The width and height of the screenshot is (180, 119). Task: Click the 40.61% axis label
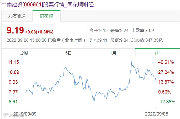(x=166, y=62)
